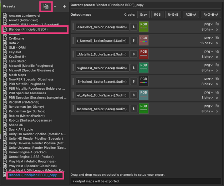Delete the Alpha output map

tap(217, 98)
